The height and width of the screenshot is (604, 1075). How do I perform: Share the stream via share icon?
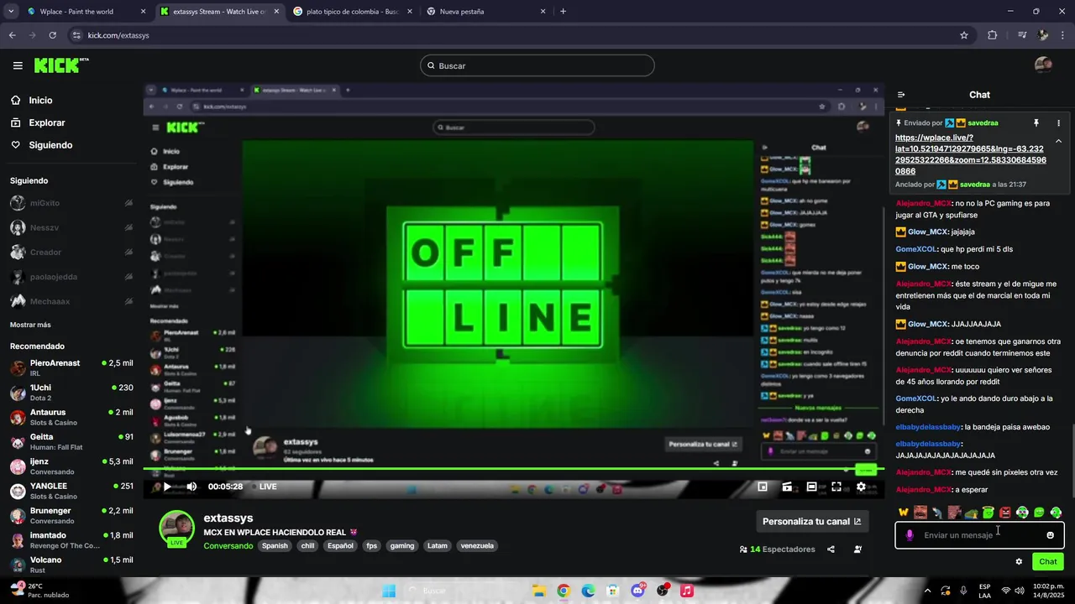[831, 549]
